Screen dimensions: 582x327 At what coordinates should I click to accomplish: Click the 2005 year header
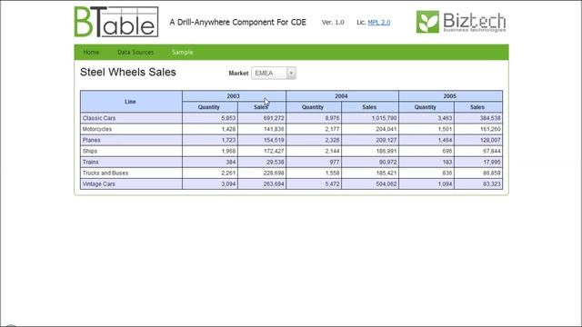(451, 96)
